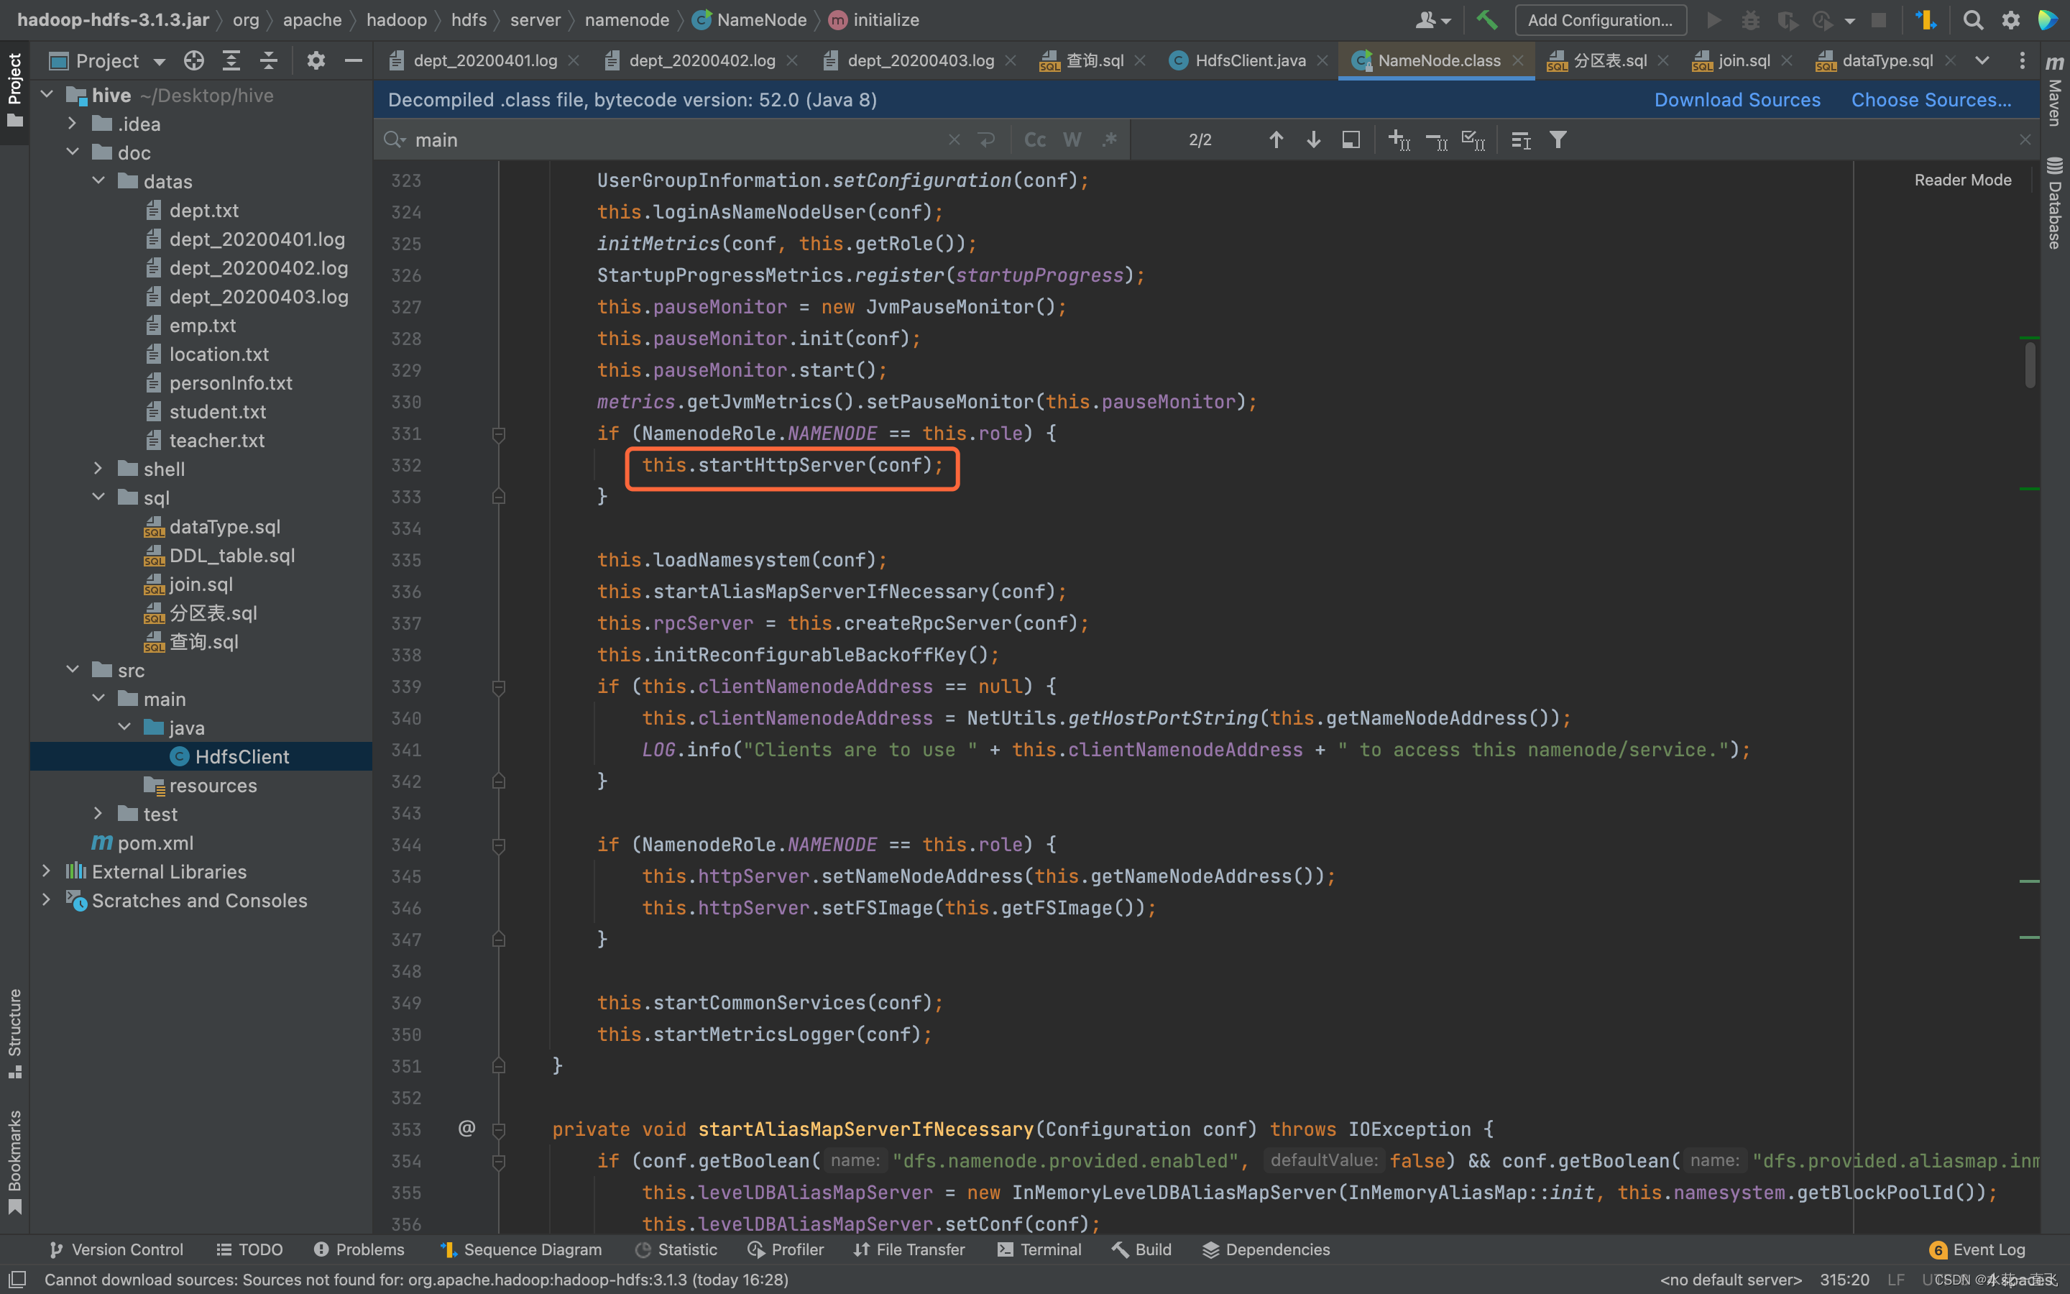Open the editor tabs more options menu
The width and height of the screenshot is (2070, 1294).
(x=2021, y=61)
